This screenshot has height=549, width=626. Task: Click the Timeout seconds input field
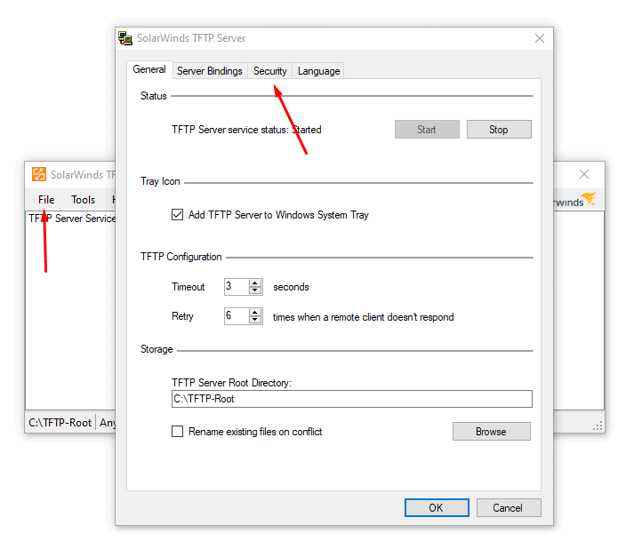237,286
